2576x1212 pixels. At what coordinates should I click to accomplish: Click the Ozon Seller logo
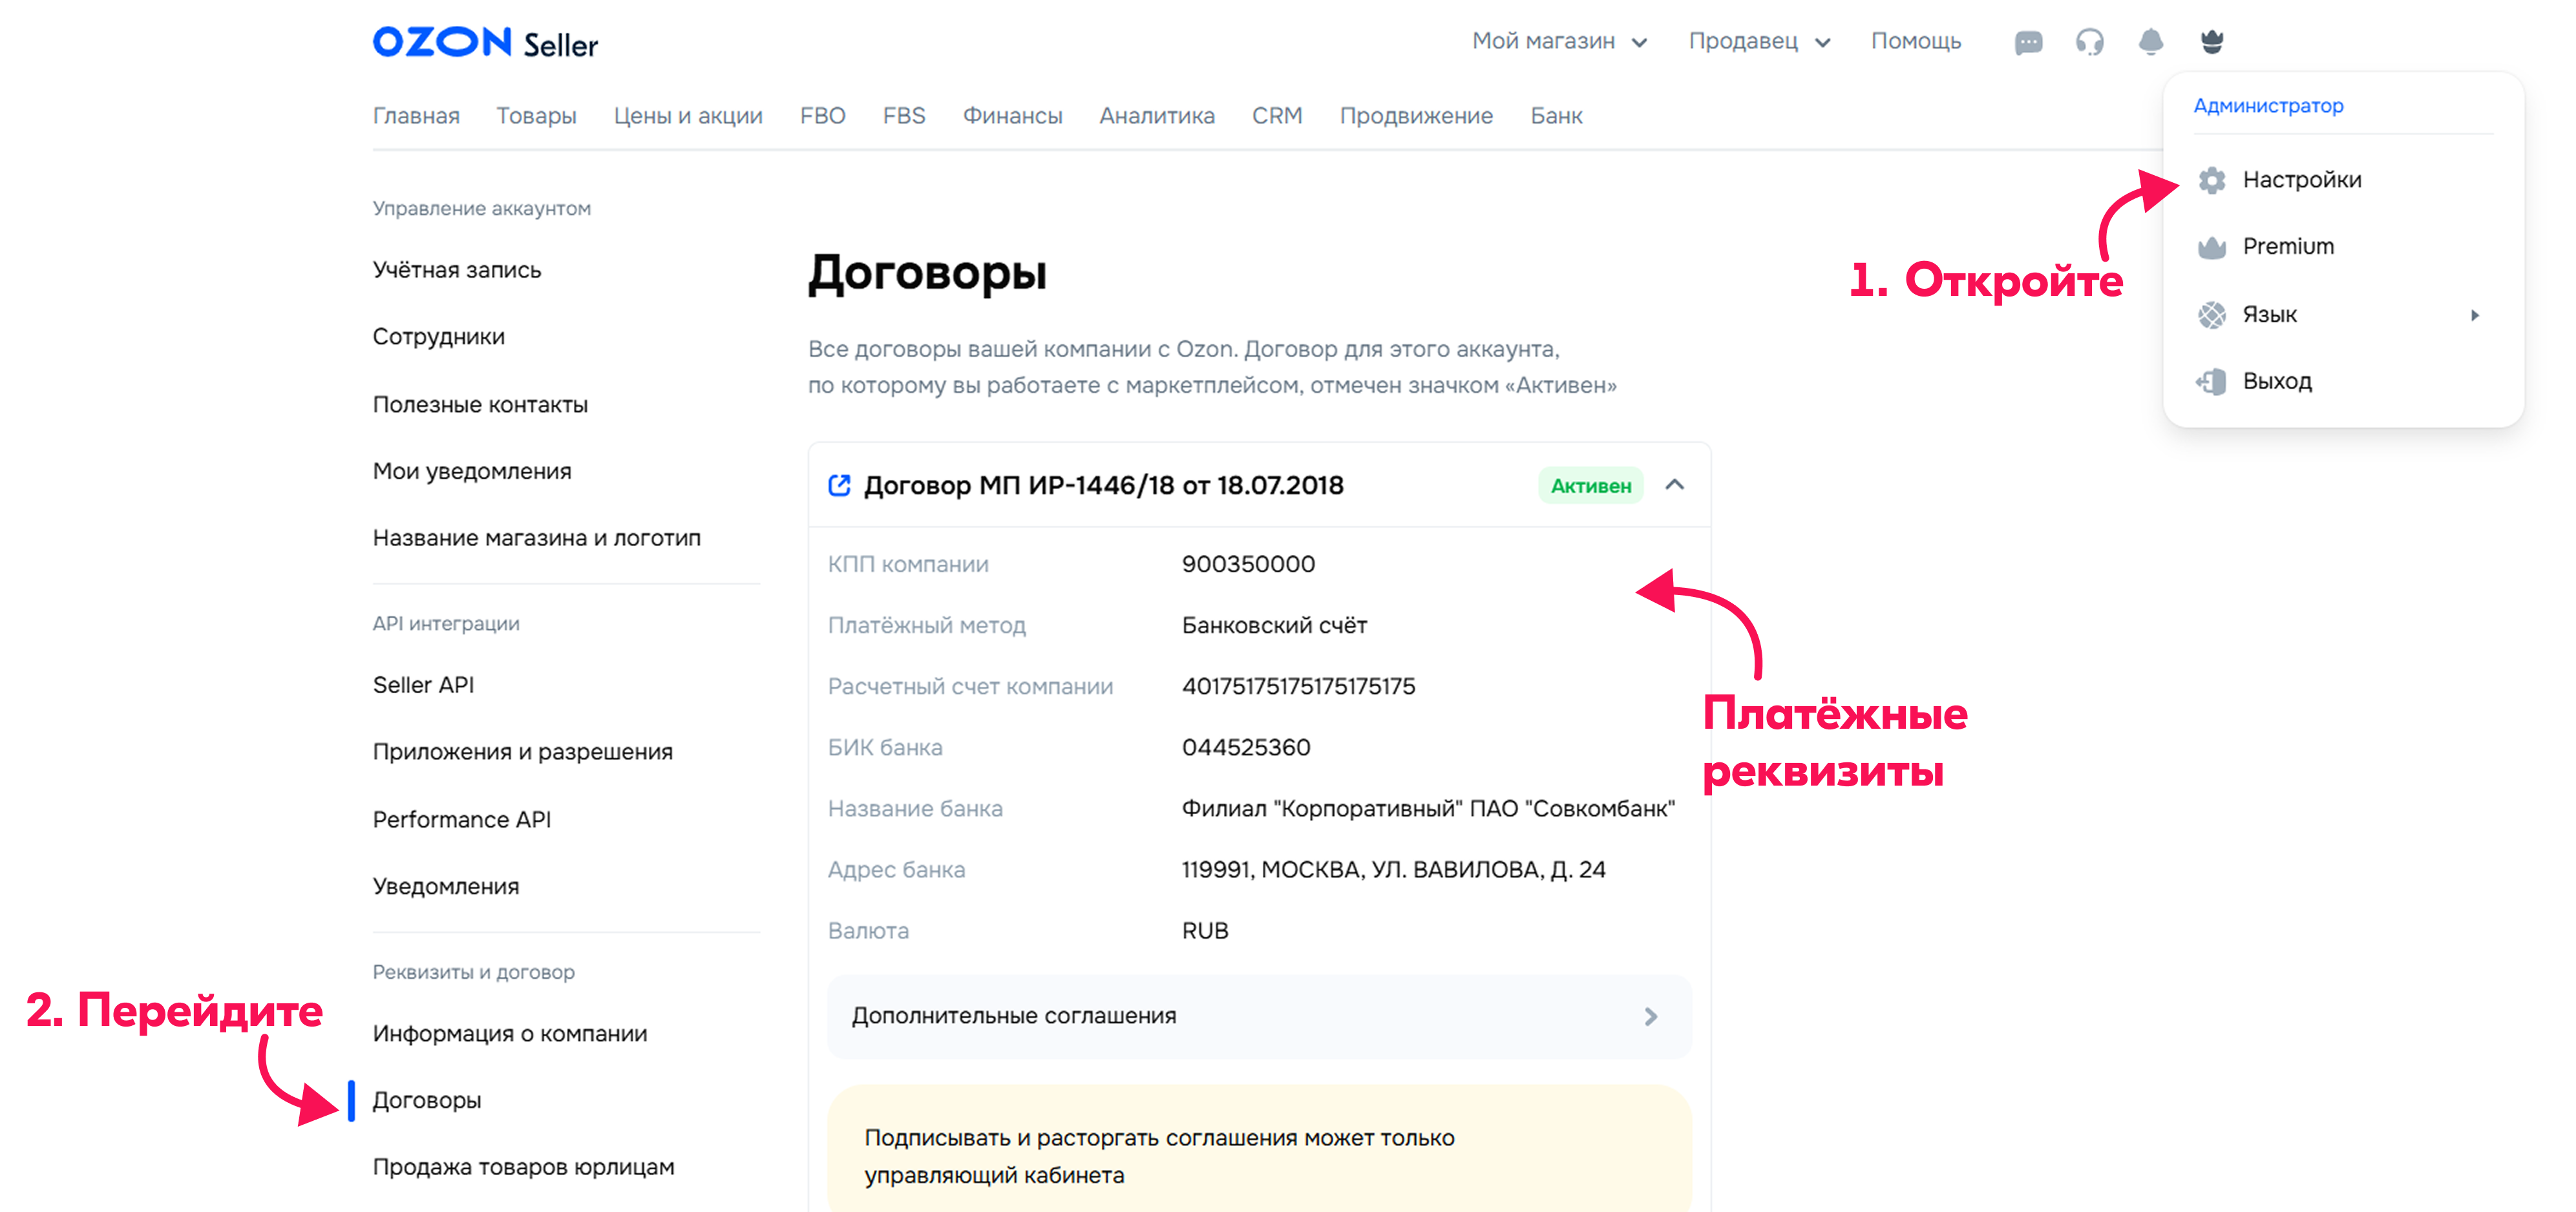[485, 42]
